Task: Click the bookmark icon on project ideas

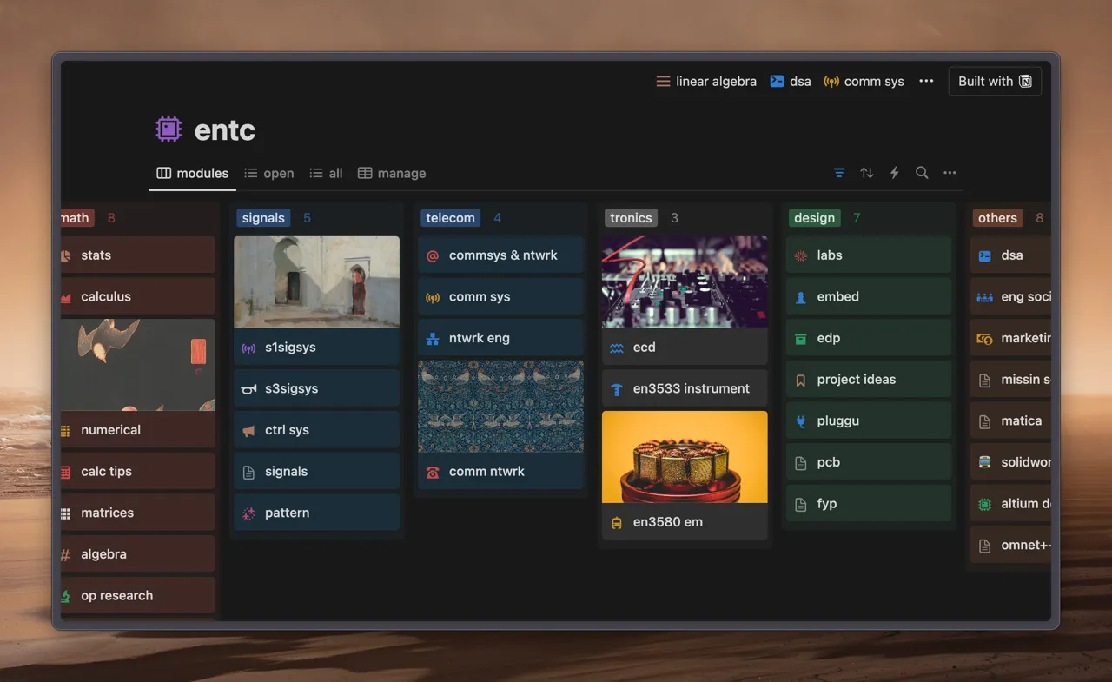Action: click(801, 380)
